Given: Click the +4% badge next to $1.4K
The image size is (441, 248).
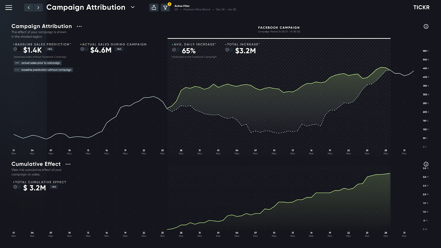Looking at the screenshot, I should click(x=50, y=49).
